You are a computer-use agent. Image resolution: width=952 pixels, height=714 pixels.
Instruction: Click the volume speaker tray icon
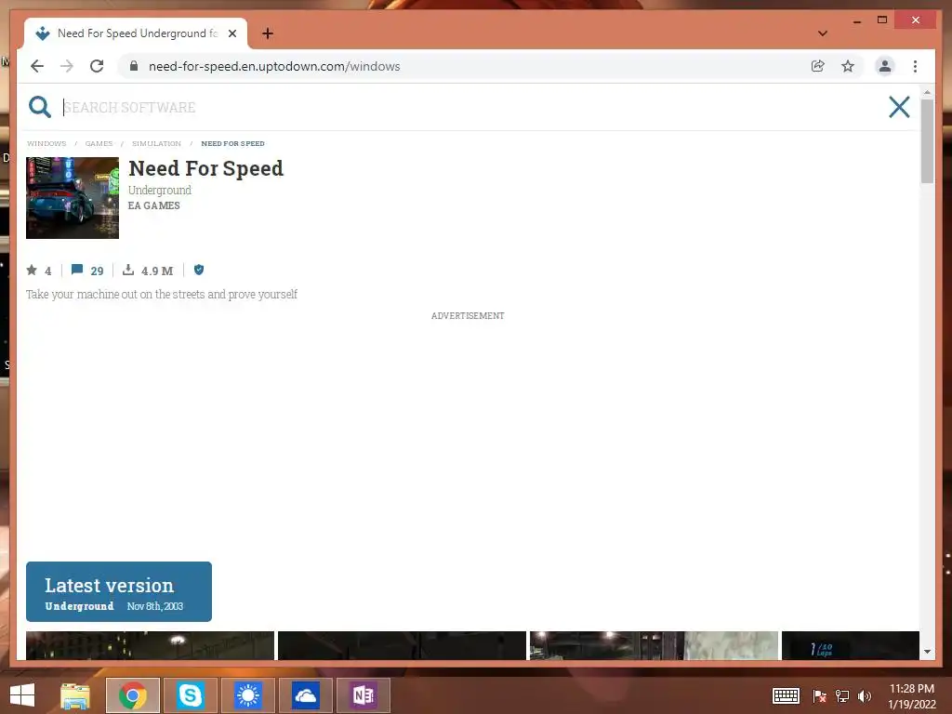(864, 696)
